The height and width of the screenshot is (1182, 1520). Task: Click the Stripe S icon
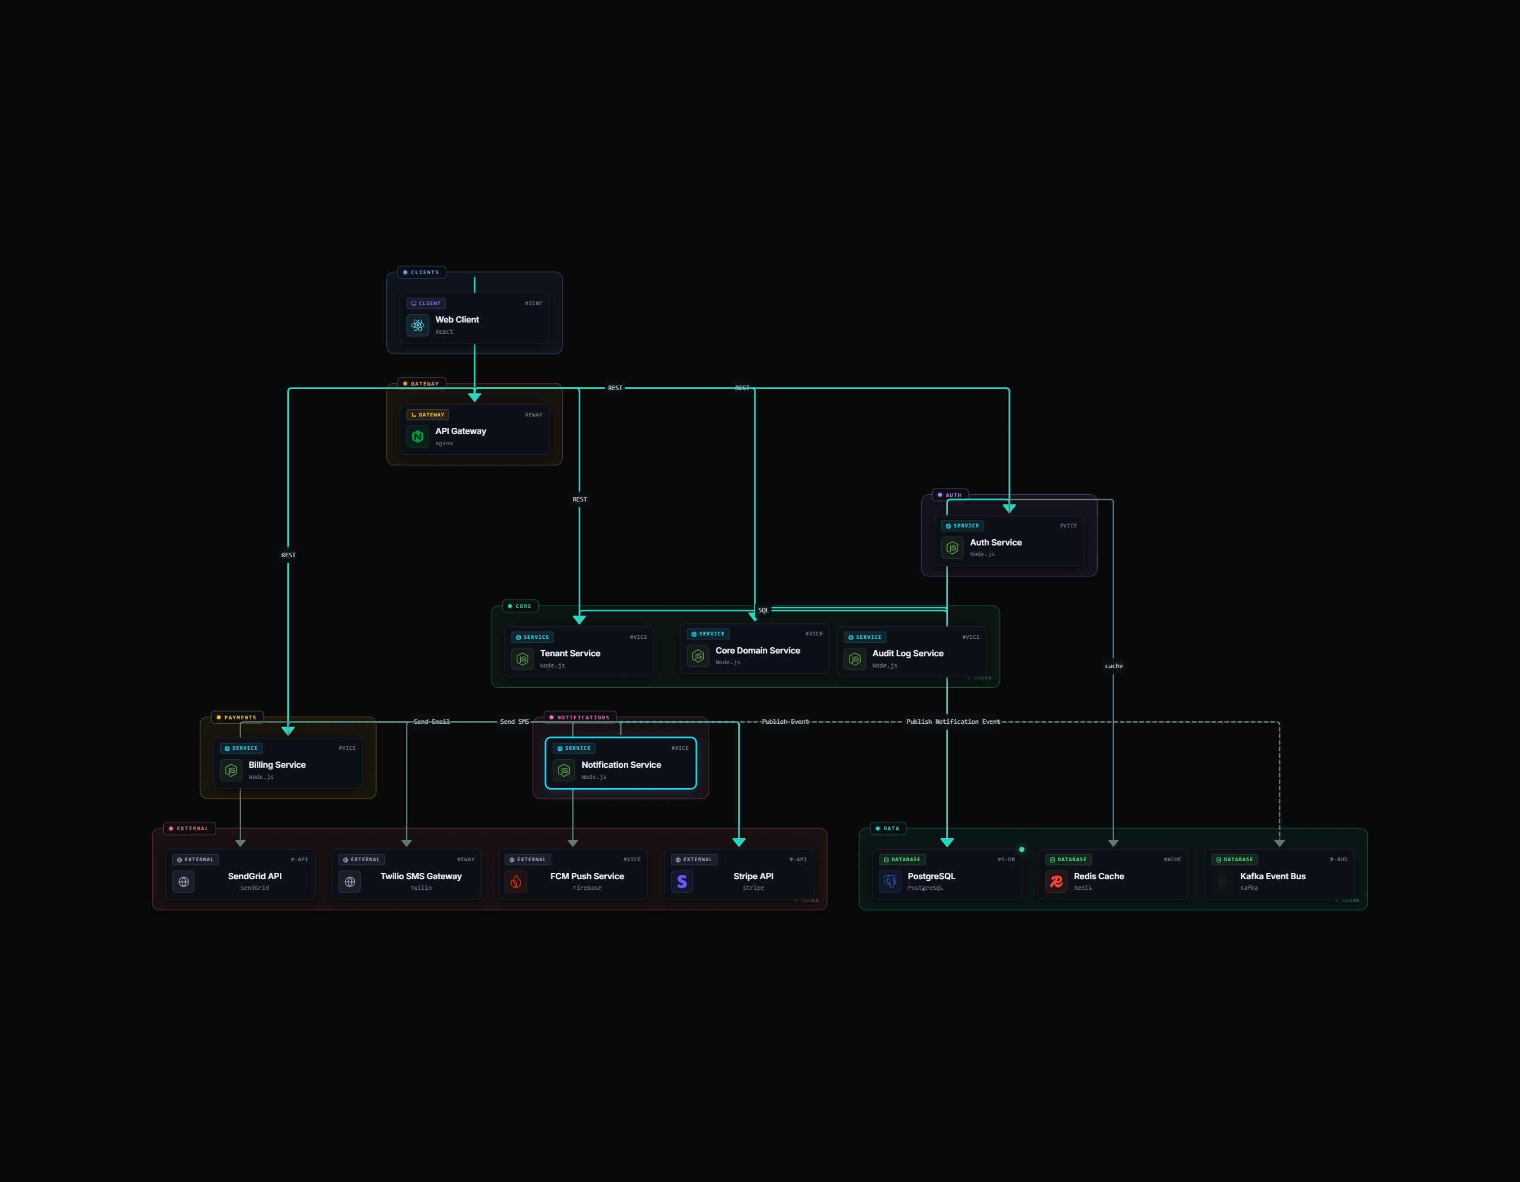pos(682,881)
